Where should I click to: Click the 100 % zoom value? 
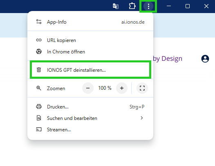(x=105, y=88)
